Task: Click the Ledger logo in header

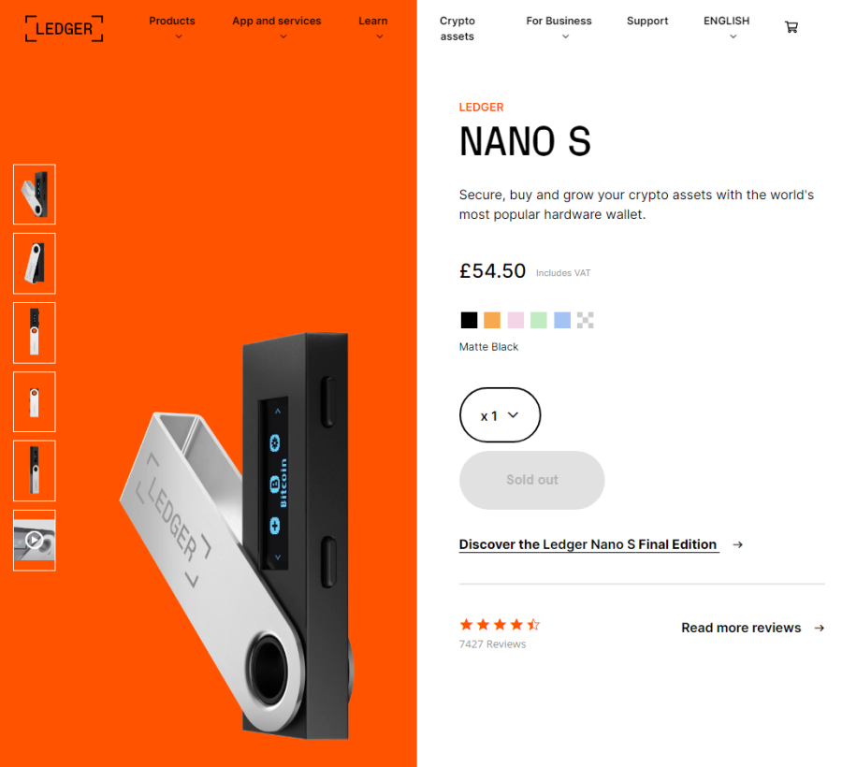Action: pyautogui.click(x=64, y=28)
